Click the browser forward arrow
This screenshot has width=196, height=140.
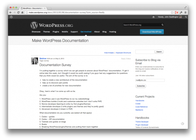pos(14,12)
